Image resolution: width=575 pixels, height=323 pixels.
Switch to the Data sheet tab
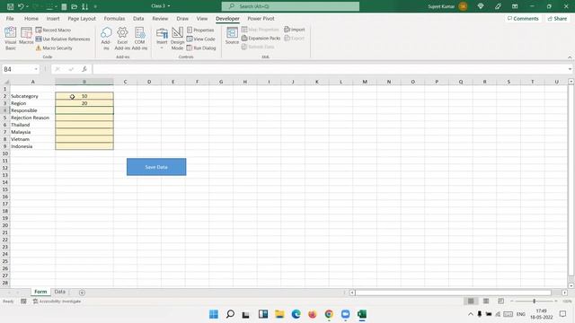click(60, 292)
